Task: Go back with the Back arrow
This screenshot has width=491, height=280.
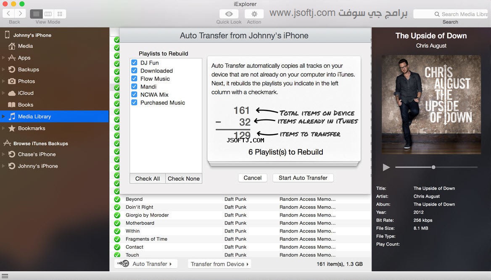Action: tap(8, 13)
